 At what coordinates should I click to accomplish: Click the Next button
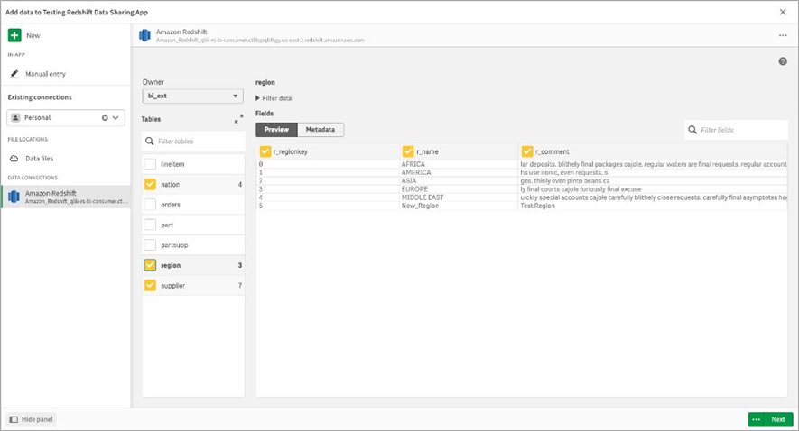(x=778, y=419)
